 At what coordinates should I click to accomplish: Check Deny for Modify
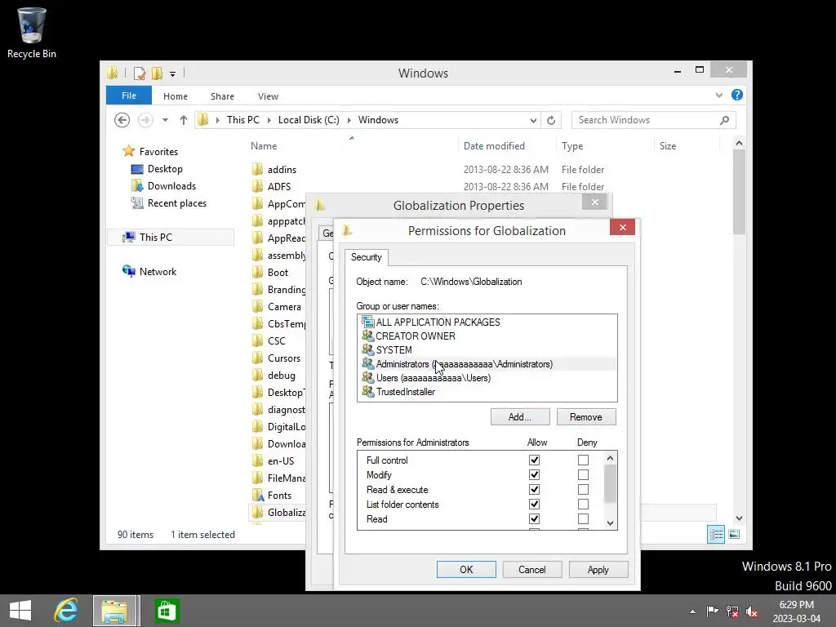coord(583,474)
